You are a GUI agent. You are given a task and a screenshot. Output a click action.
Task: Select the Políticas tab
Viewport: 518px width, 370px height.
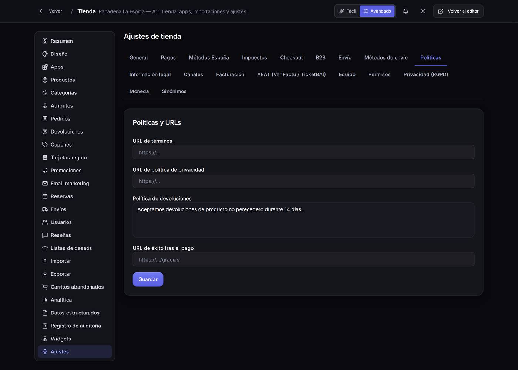point(431,58)
